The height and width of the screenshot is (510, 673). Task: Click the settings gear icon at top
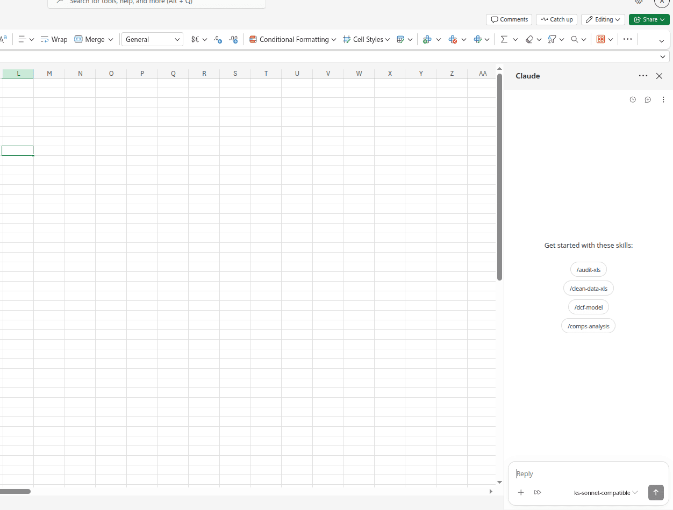pyautogui.click(x=639, y=2)
